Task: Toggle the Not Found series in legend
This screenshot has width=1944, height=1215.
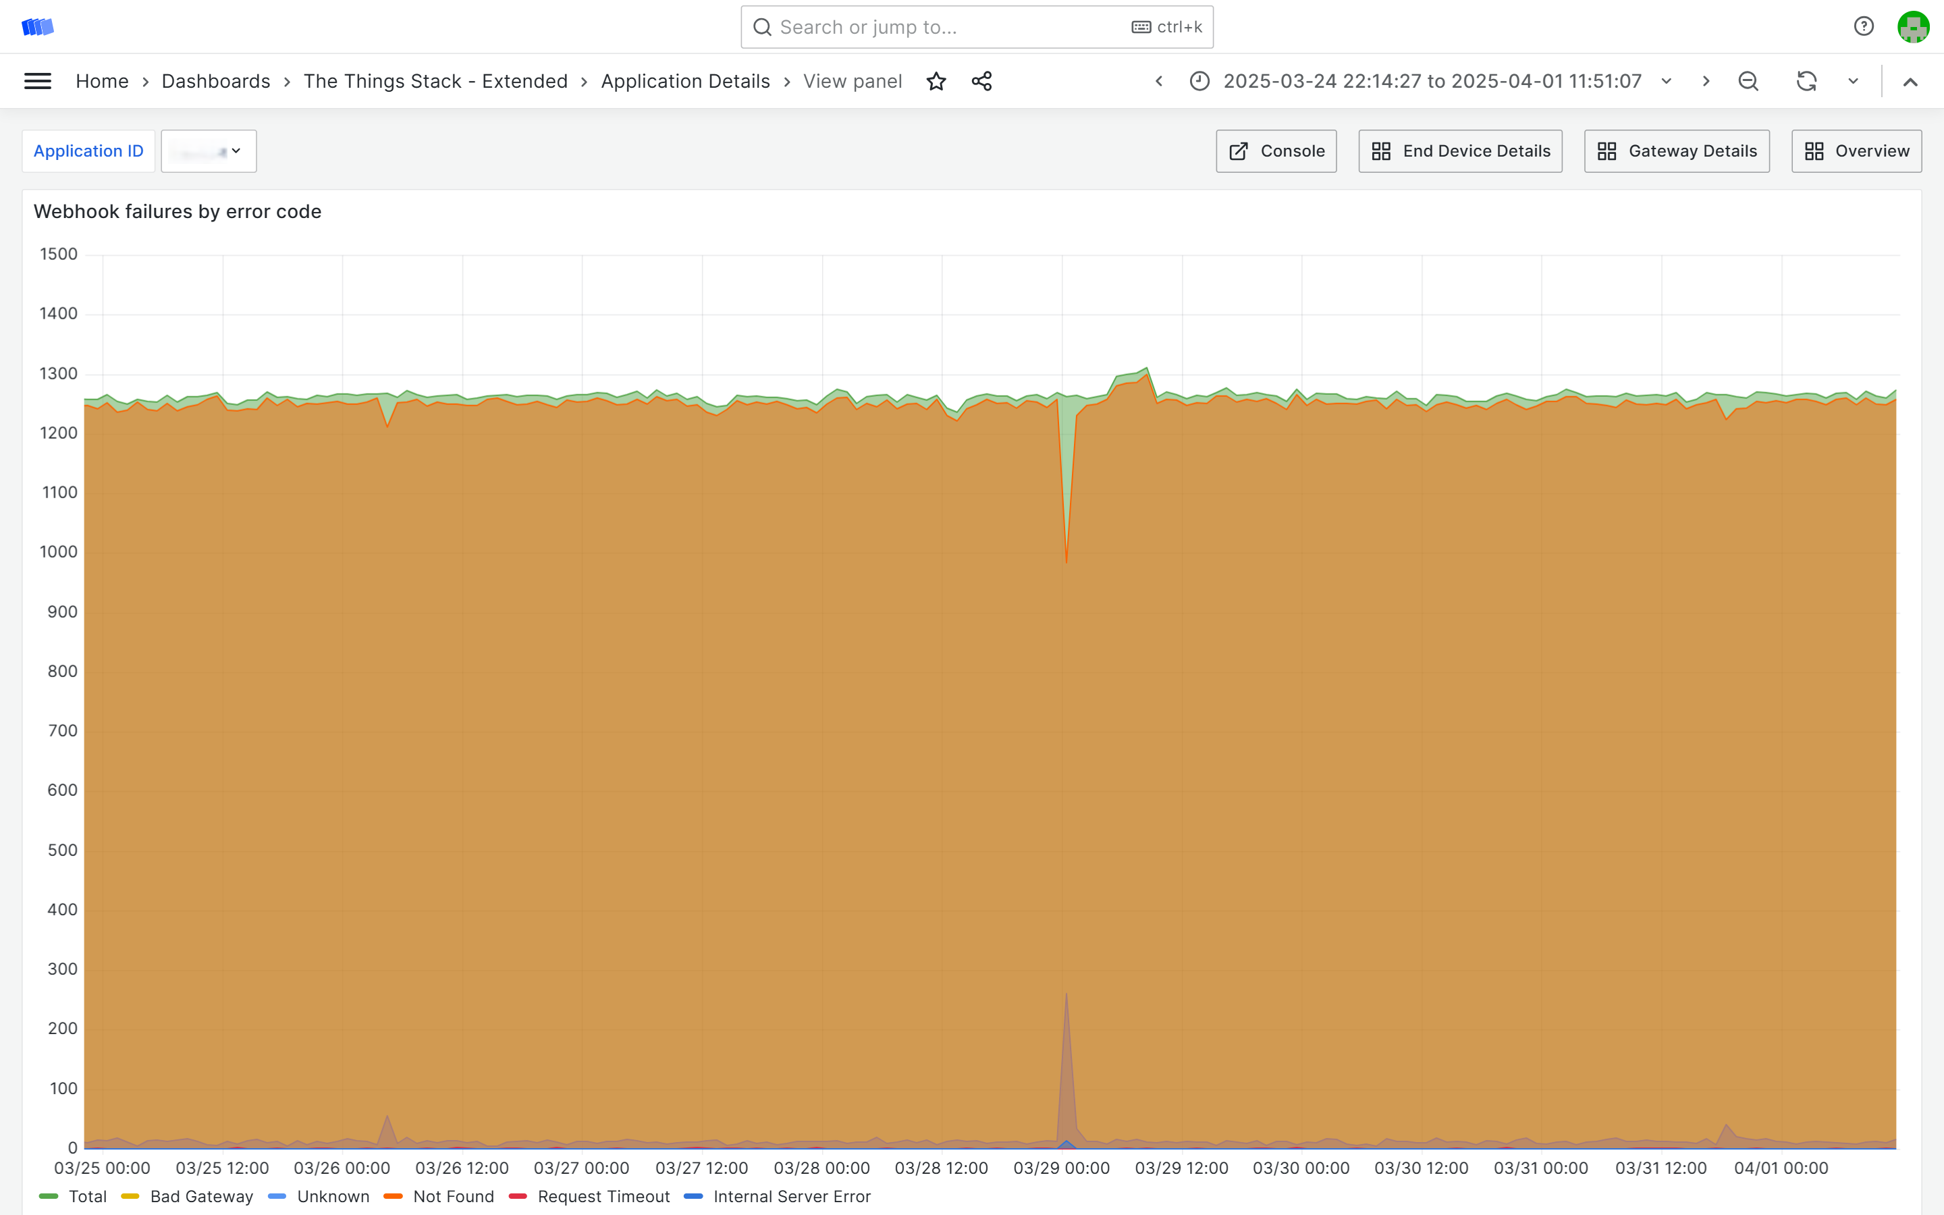Action: [452, 1197]
